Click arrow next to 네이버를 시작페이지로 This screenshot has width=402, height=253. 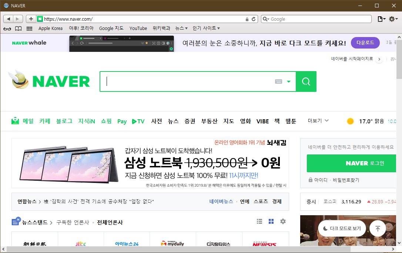[379, 59]
